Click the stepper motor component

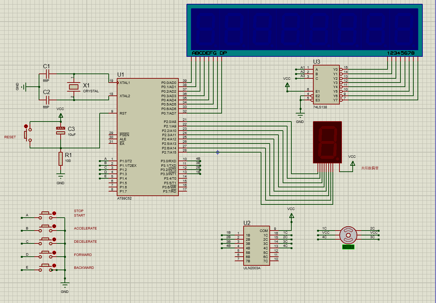[x=349, y=235]
